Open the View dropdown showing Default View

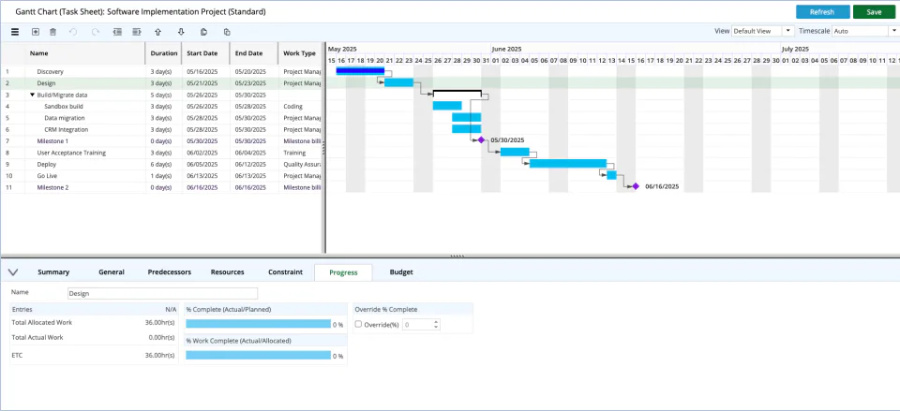pos(763,31)
